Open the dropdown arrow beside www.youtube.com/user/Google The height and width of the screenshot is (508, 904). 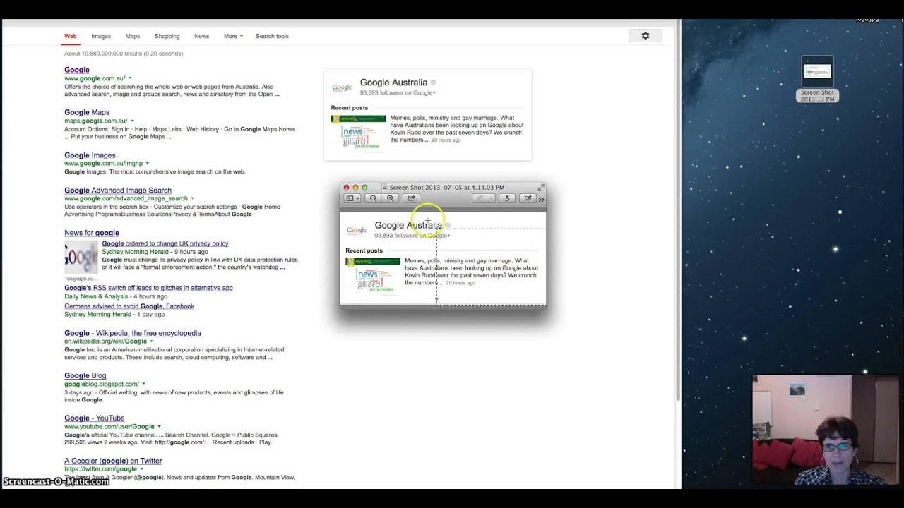(x=159, y=427)
